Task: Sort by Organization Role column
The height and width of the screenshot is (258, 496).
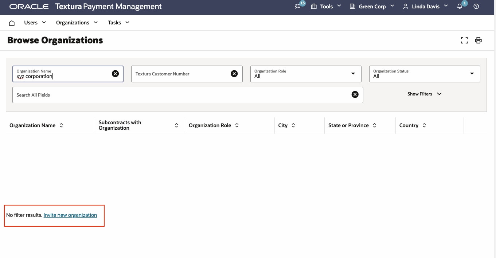Action: point(237,125)
